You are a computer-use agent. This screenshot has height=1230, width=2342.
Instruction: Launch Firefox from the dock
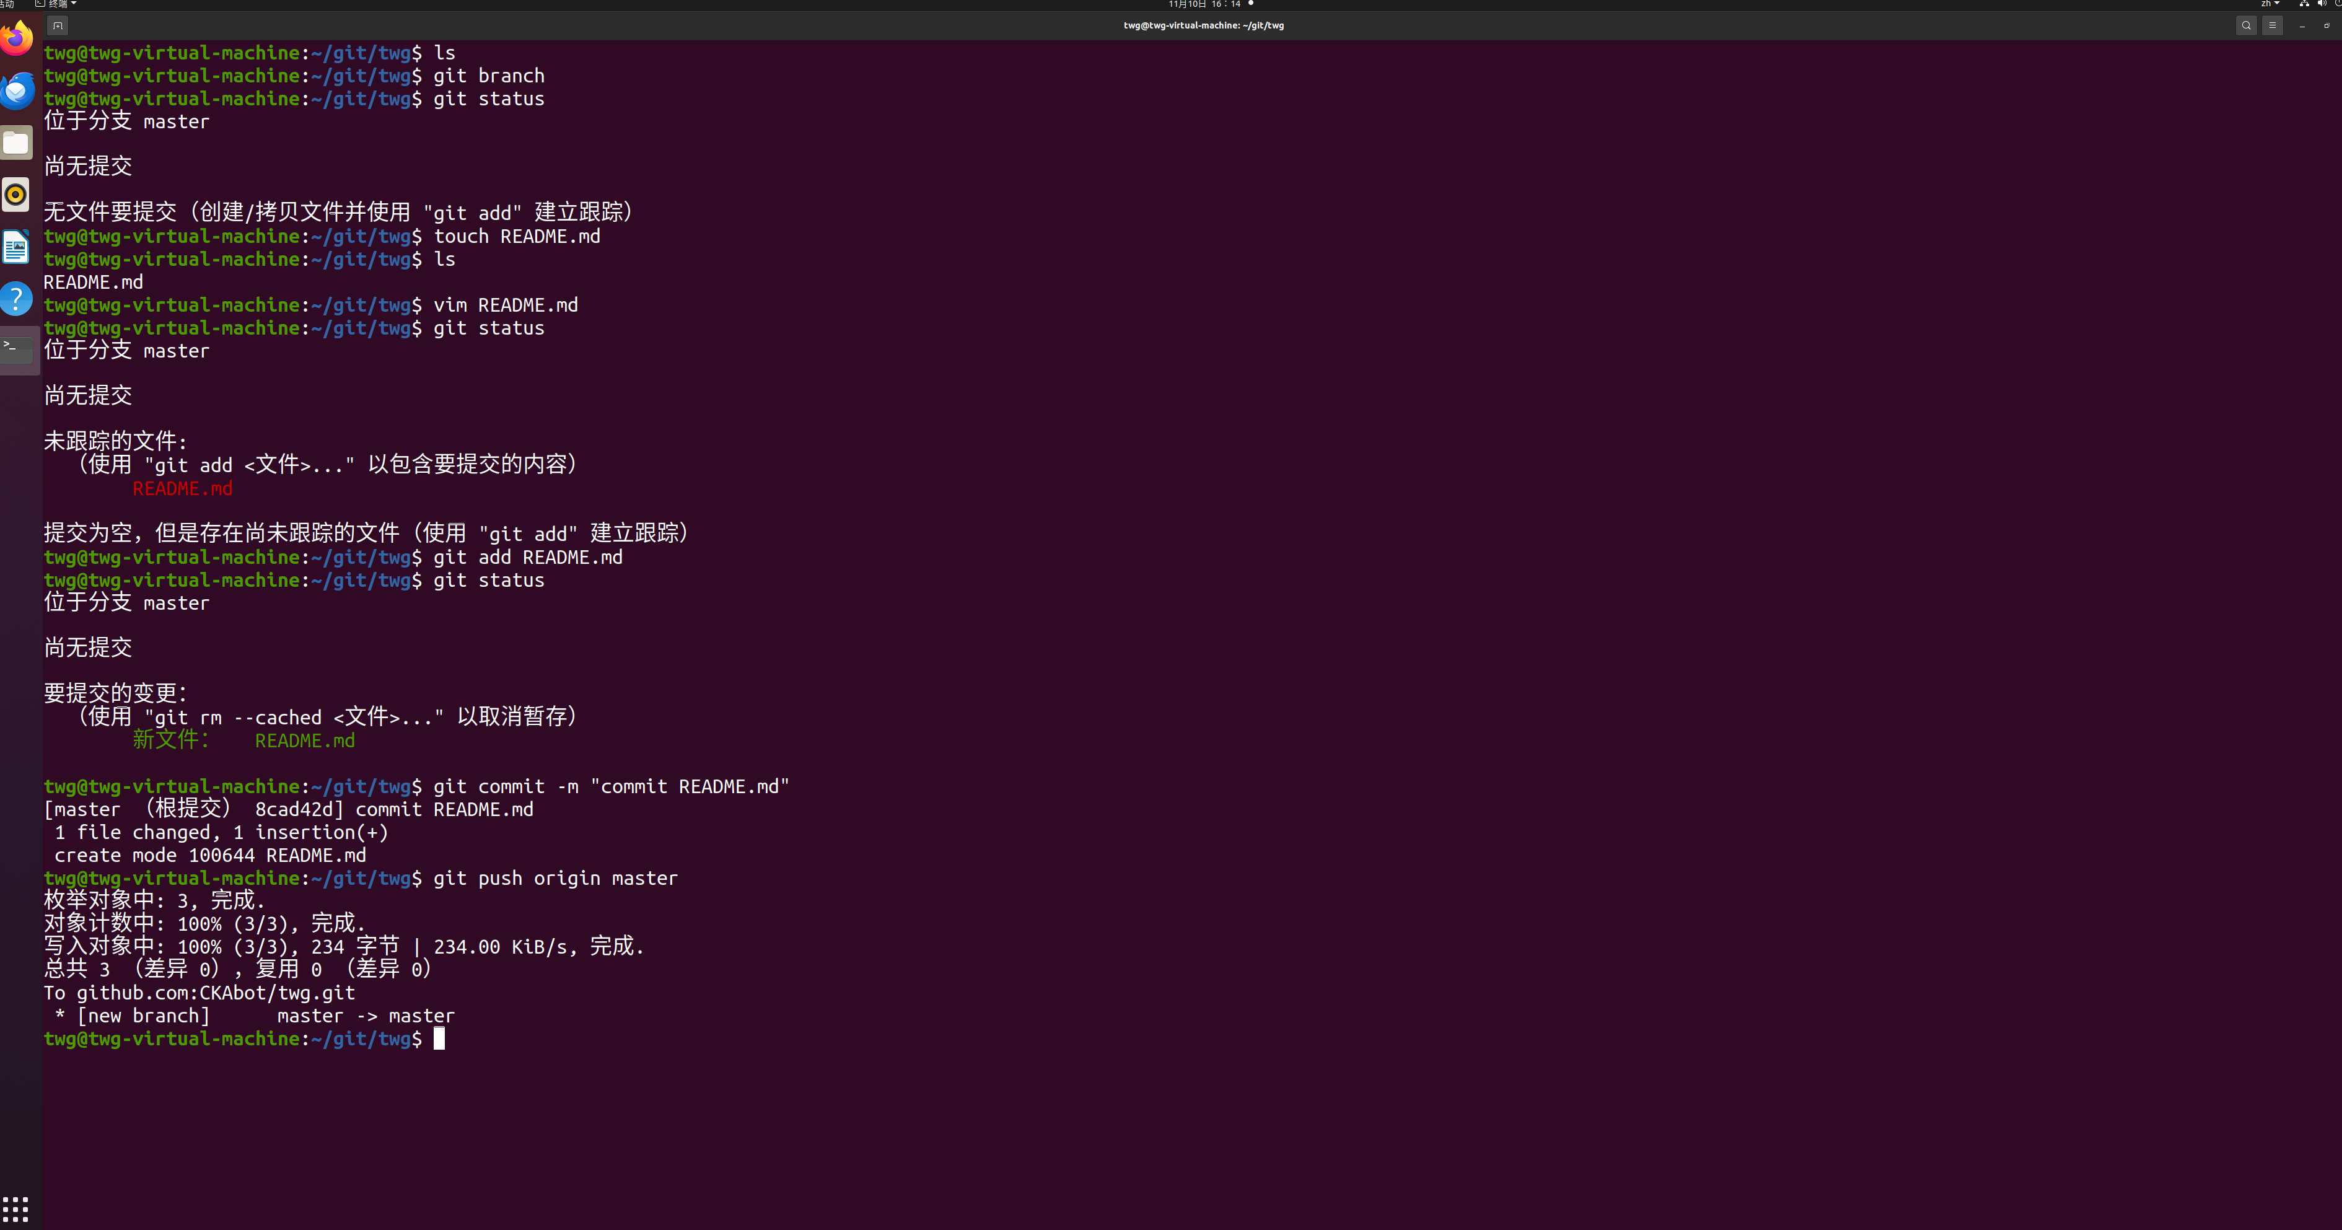16,38
